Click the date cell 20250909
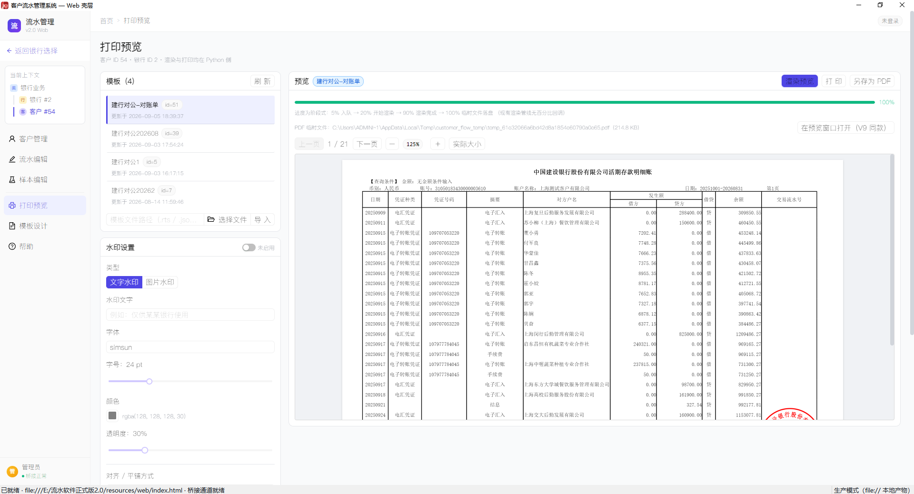This screenshot has width=914, height=494. [375, 213]
